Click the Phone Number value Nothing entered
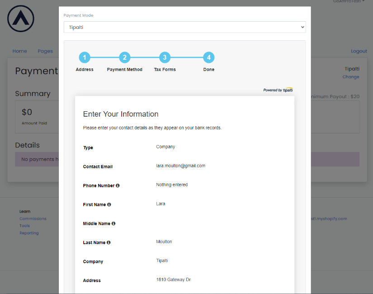 click(172, 185)
